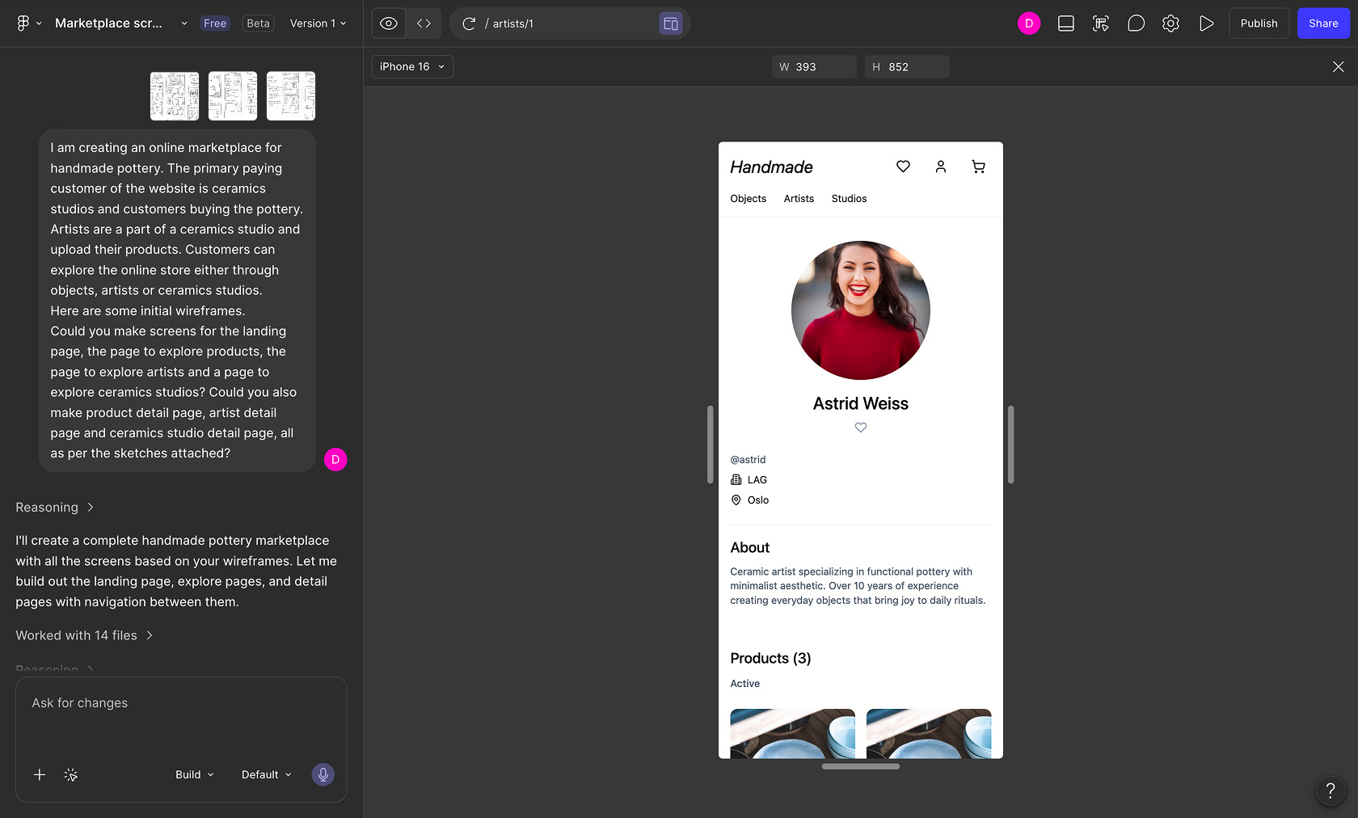Open the help question mark button
Viewport: 1358px width, 818px height.
click(1331, 791)
